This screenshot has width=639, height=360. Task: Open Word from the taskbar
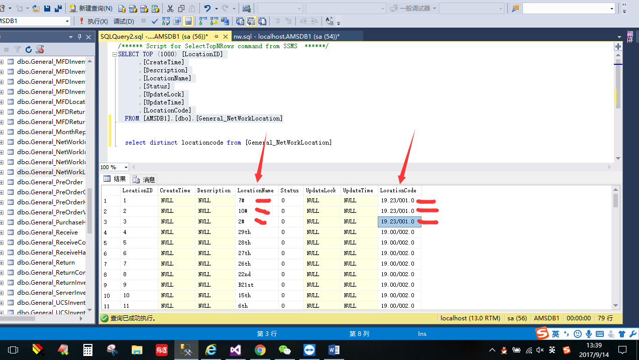334,350
